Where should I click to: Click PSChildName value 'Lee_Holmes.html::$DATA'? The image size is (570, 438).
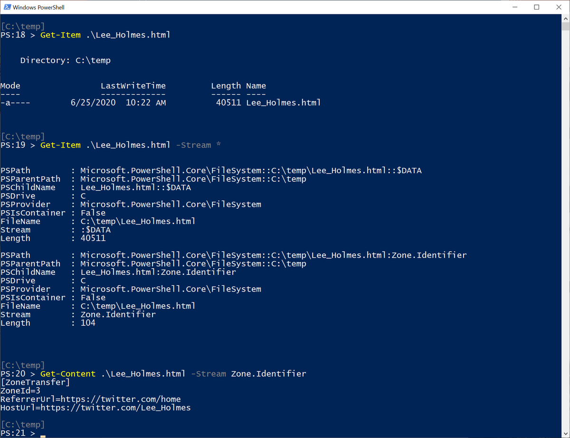(136, 188)
